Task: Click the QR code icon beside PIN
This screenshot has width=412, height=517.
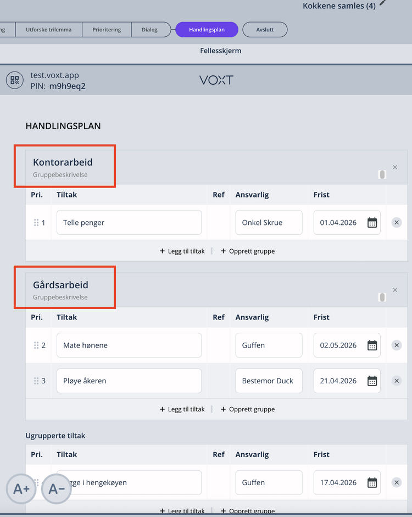Action: point(15,80)
